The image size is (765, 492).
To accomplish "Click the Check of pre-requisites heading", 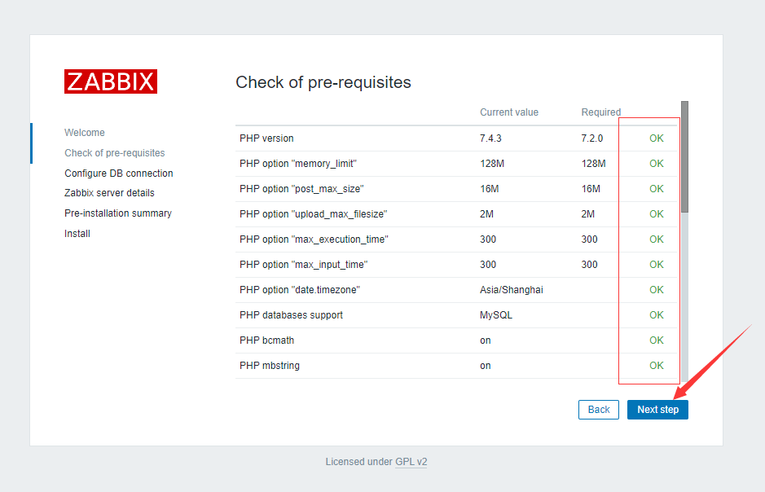I will pos(323,82).
